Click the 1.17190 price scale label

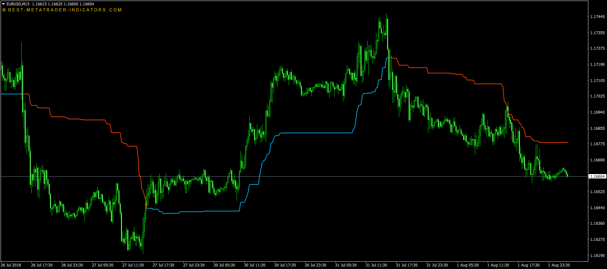[597, 65]
